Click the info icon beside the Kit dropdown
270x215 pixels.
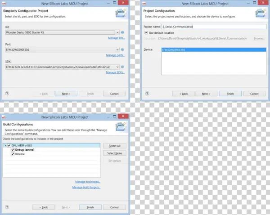point(123,32)
